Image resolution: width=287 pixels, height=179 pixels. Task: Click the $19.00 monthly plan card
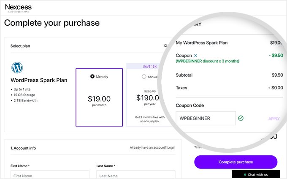(x=99, y=98)
